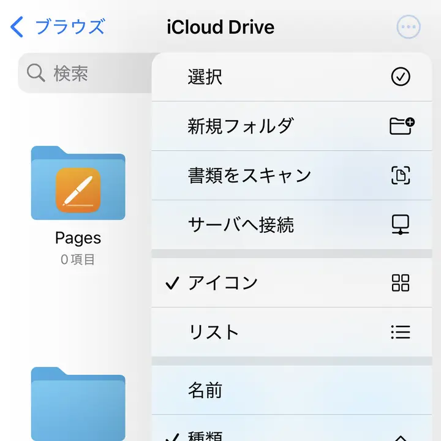
Task: Click the magnifying glass search icon
Action: 36,73
